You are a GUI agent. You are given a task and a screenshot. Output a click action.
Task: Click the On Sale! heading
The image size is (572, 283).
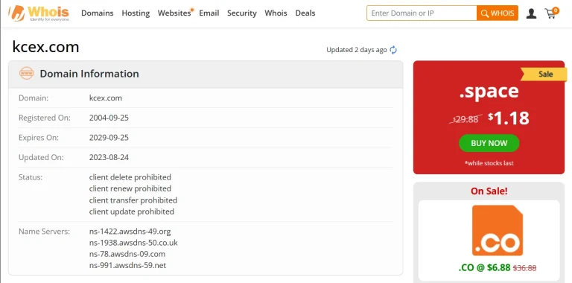point(489,191)
